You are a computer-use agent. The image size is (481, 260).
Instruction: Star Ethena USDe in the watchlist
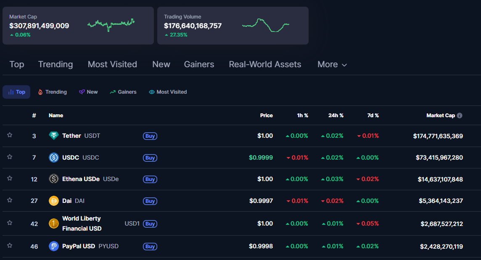pyautogui.click(x=10, y=178)
